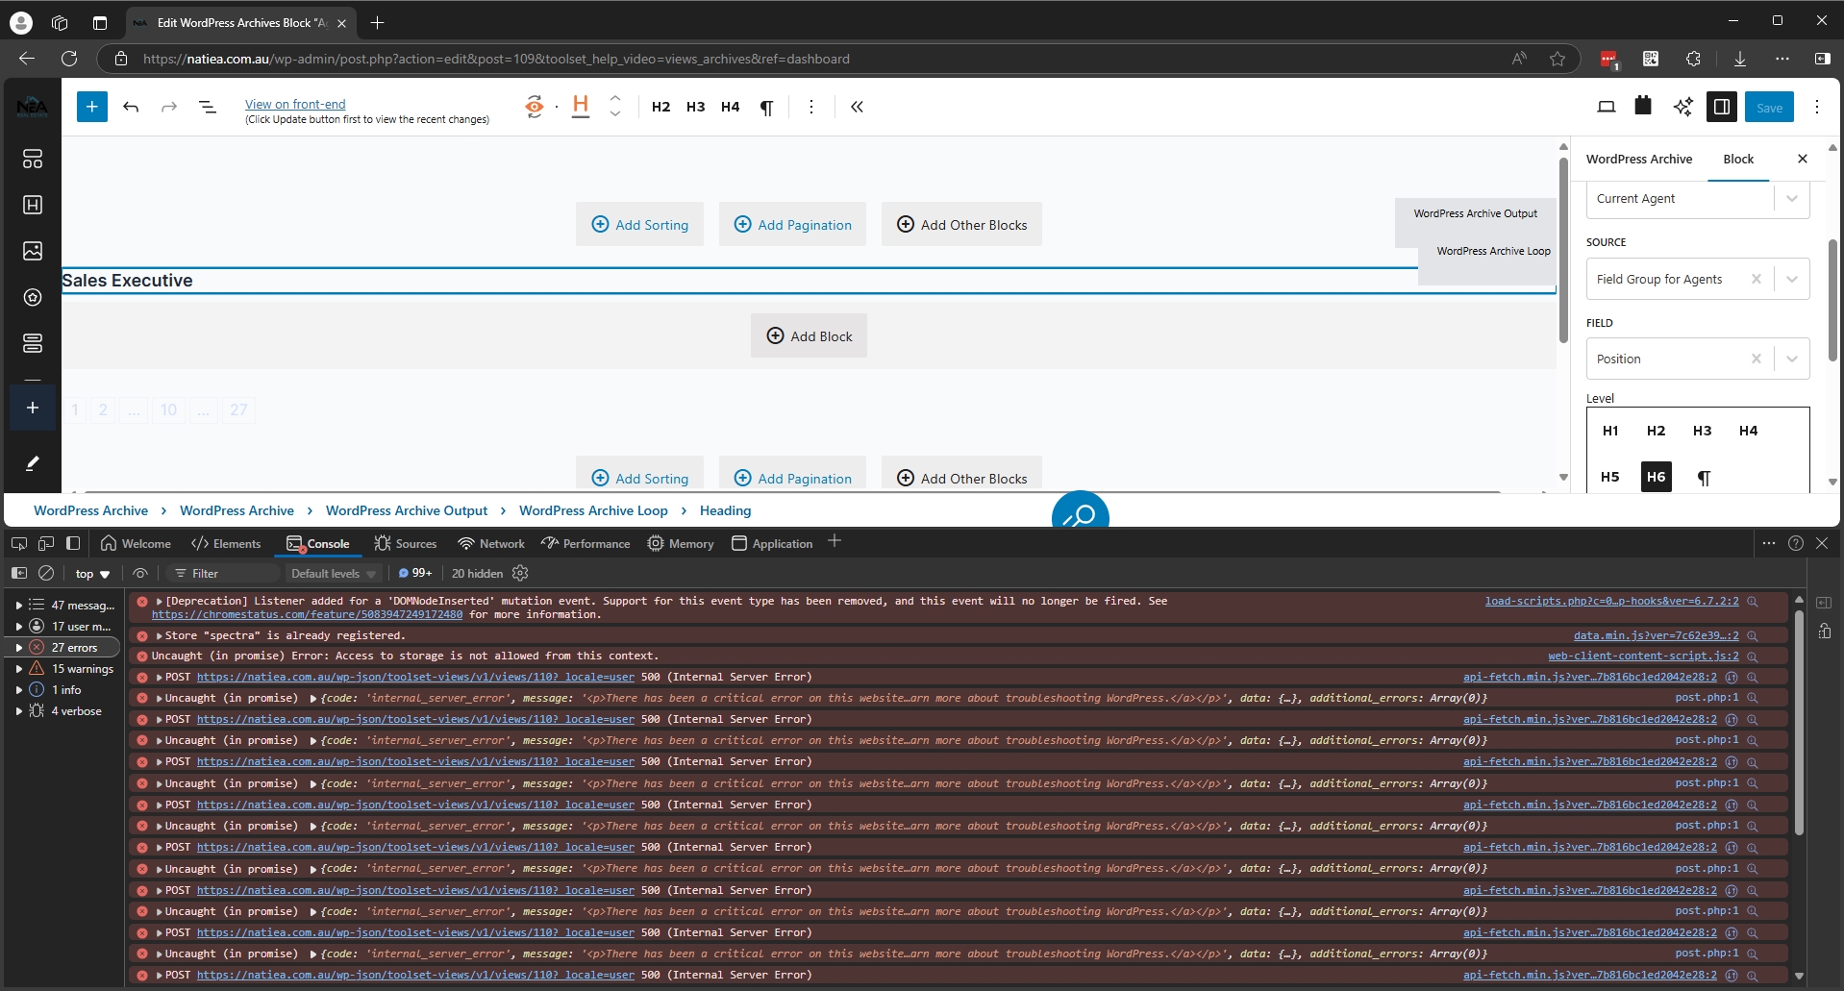
Task: Toggle the settings sidebar panel
Action: click(1722, 107)
